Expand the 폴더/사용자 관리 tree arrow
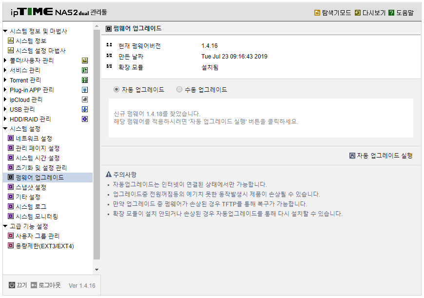This screenshot has height=298, width=424. tap(5, 60)
